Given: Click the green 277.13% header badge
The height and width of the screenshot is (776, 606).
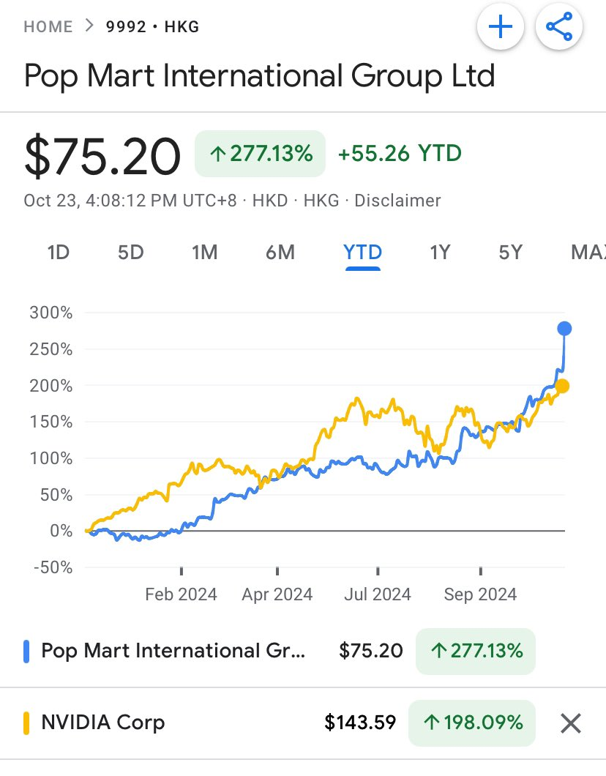Looking at the screenshot, I should [261, 154].
